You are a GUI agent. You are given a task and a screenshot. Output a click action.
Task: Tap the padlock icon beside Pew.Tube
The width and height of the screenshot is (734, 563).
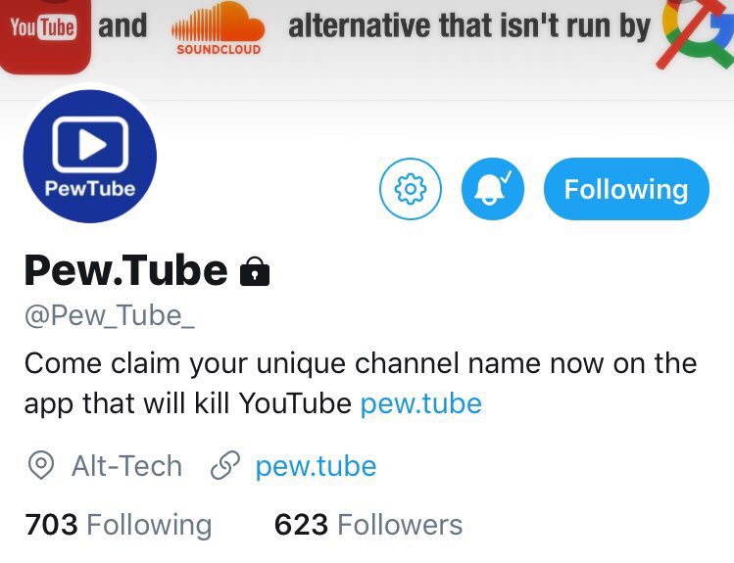coord(255,271)
